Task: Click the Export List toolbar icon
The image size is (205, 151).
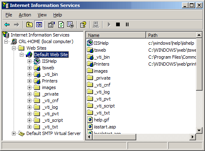Action: pyautogui.click(x=70, y=25)
